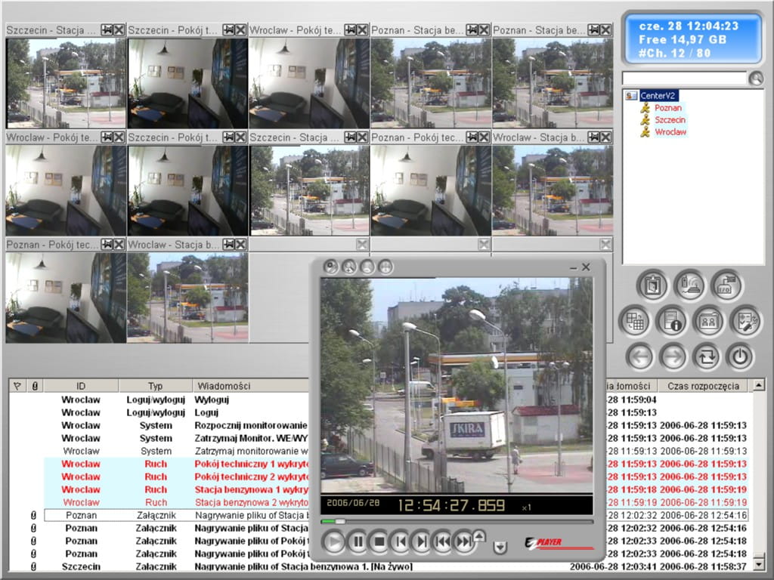
Task: Click the player speed-up arrow button
Action: pyautogui.click(x=478, y=535)
